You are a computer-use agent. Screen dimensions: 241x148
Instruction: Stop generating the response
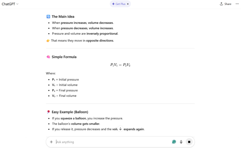(189, 142)
